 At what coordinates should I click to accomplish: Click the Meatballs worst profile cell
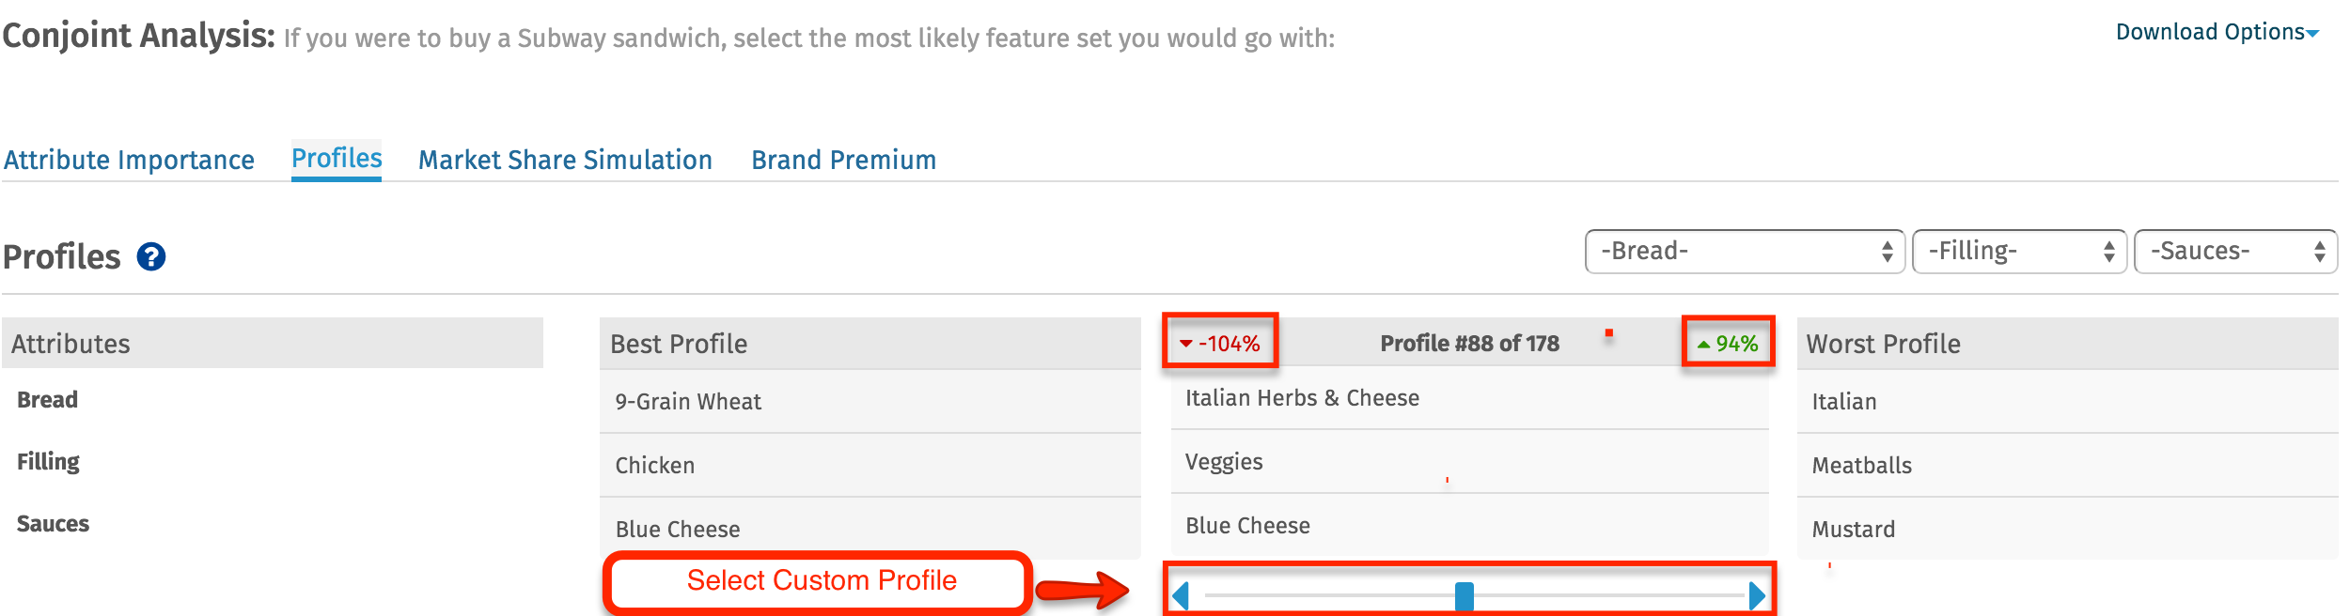click(x=2068, y=466)
